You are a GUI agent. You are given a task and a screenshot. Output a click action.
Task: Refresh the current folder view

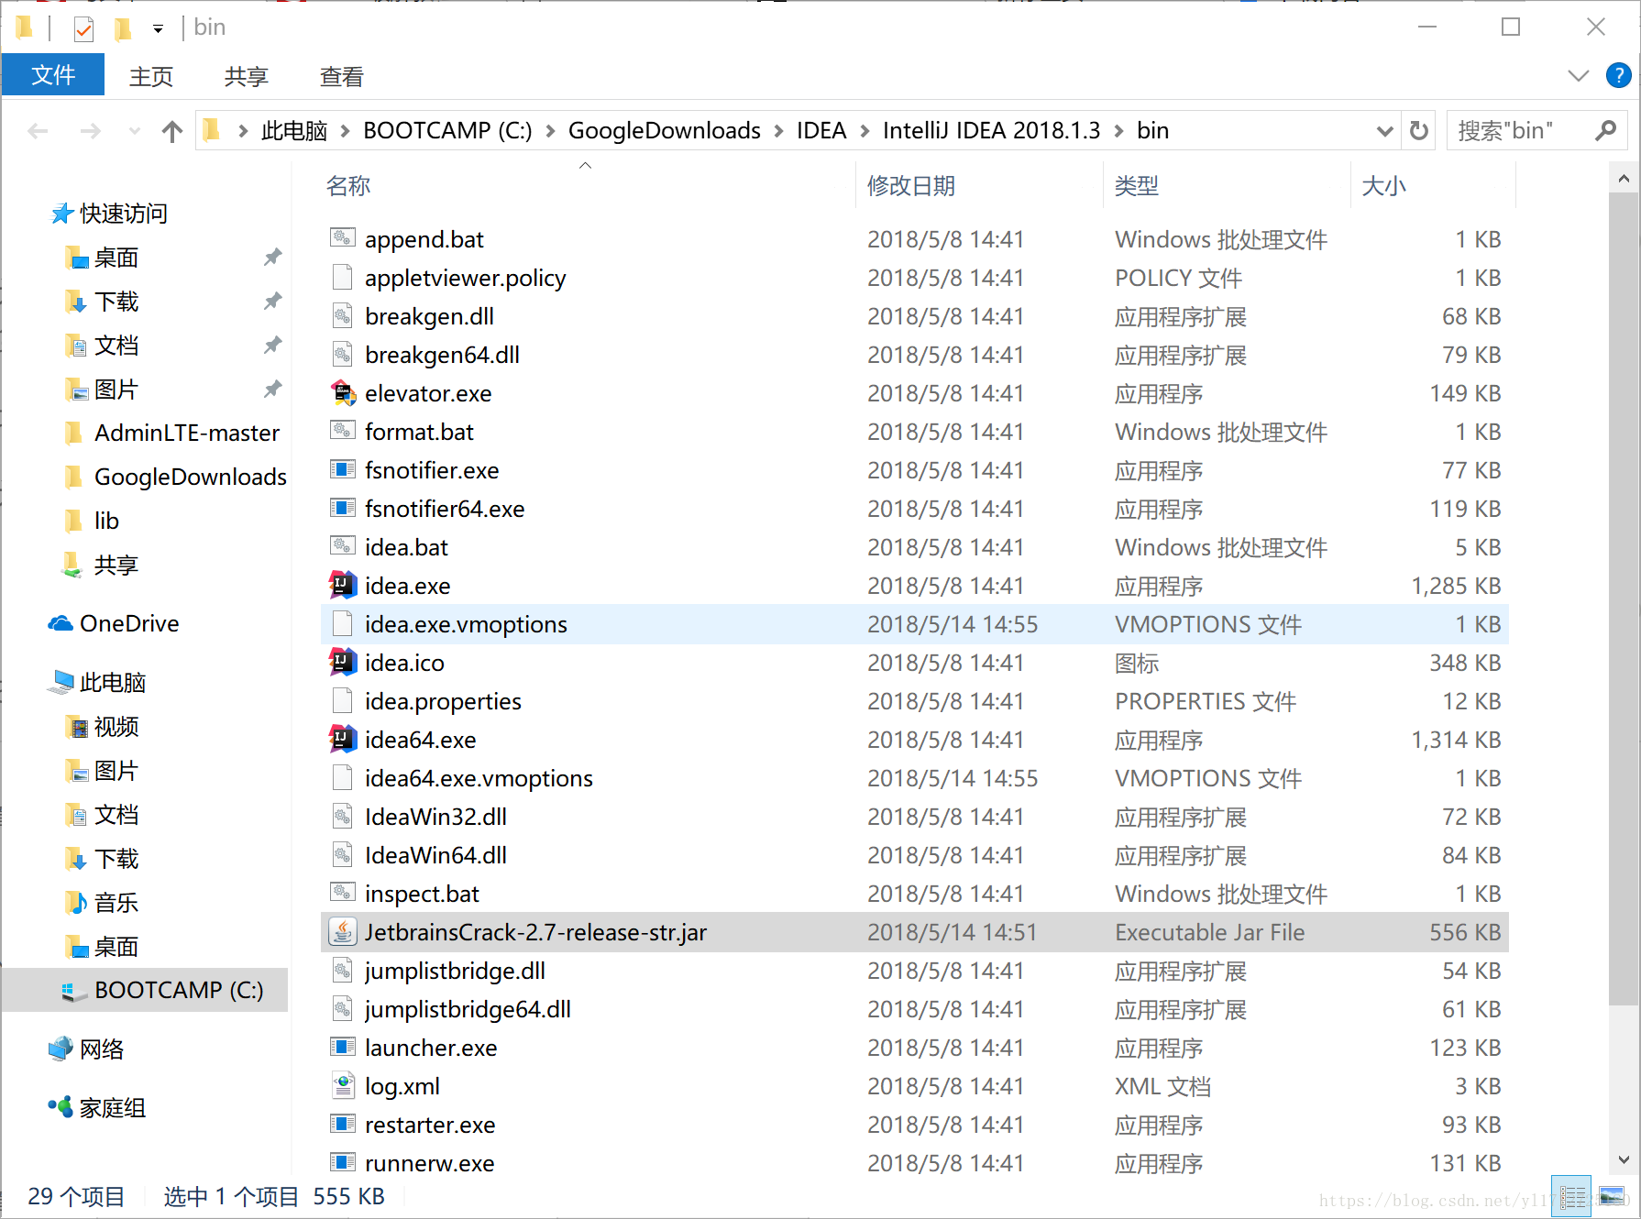click(1419, 131)
